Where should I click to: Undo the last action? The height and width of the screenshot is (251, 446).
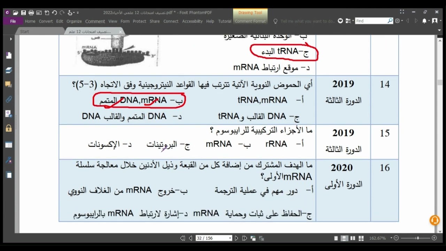tap(54, 13)
